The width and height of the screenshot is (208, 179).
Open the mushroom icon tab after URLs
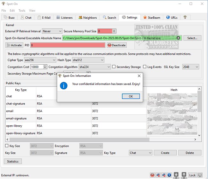(185, 17)
